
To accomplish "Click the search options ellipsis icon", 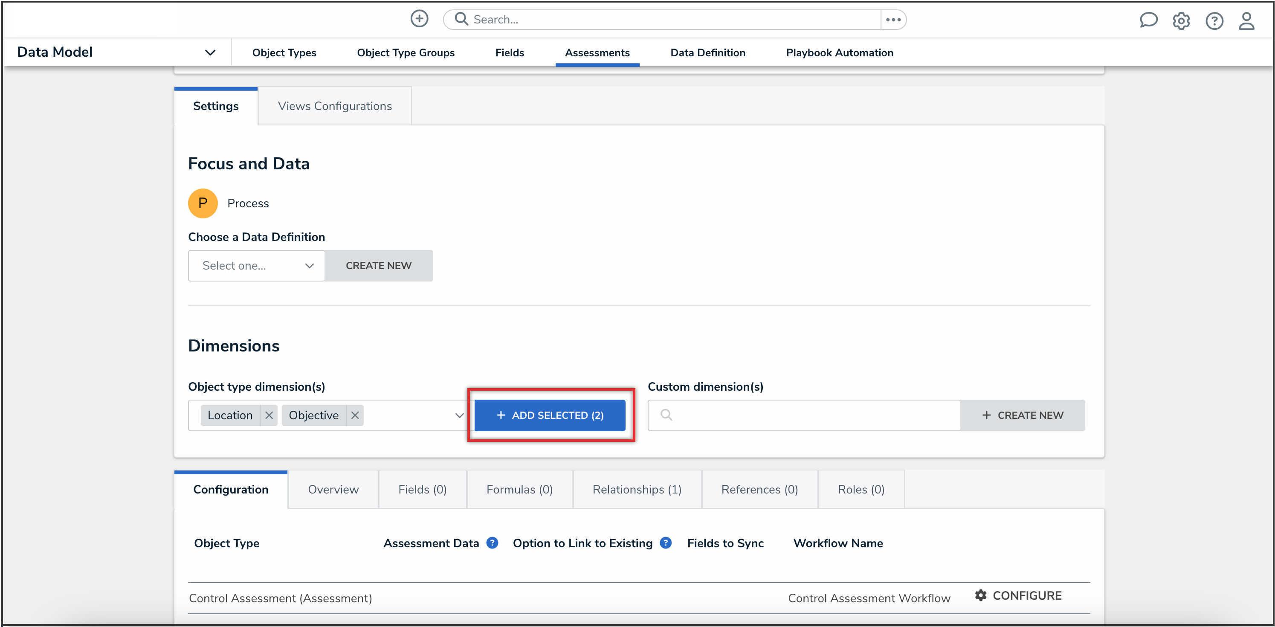I will coord(893,20).
